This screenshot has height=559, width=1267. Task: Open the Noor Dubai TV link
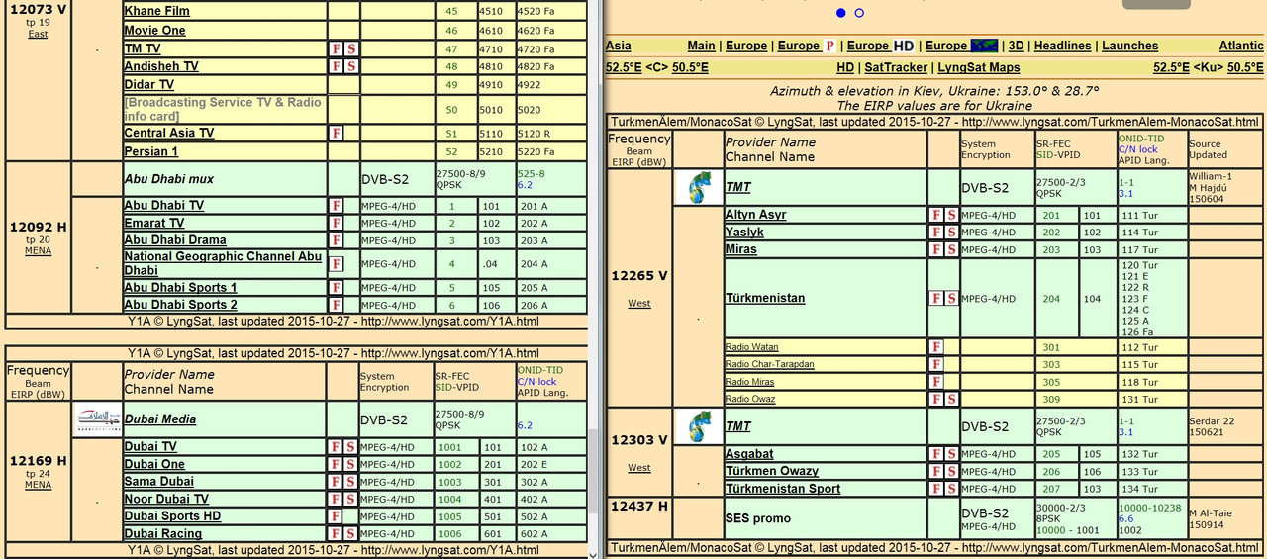pos(166,500)
